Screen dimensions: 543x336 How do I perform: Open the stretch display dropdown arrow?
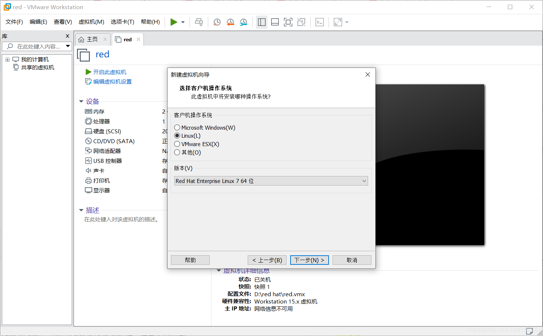pos(347,22)
